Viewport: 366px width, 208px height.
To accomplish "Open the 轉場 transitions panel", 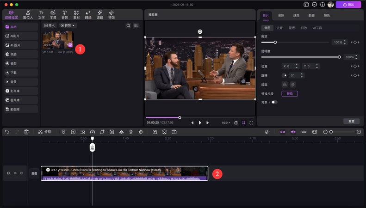I will (x=88, y=15).
